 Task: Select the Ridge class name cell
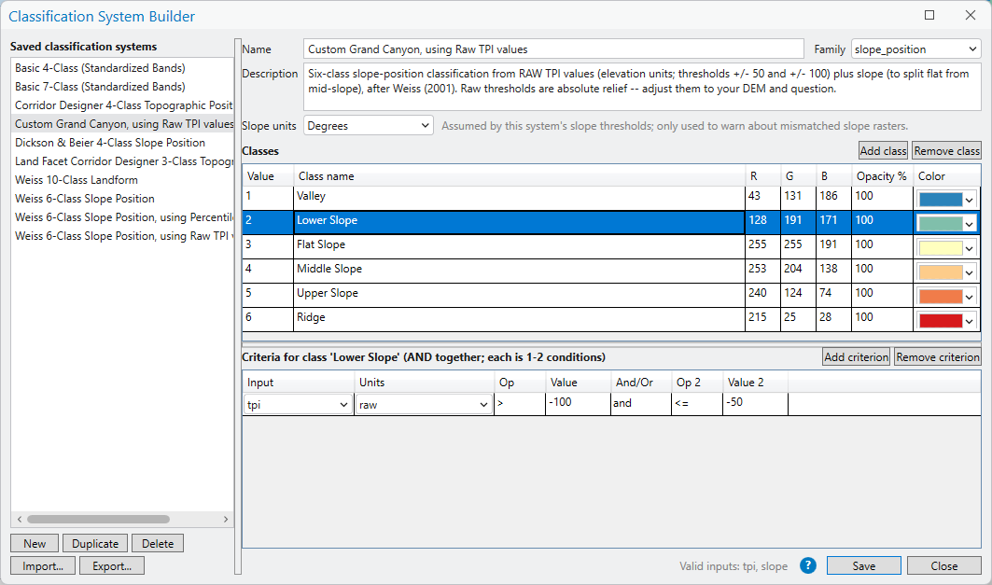click(x=520, y=317)
